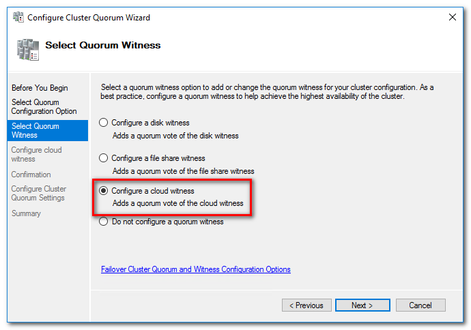This screenshot has height=330, width=471.
Task: Select Configure a file share witness option
Action: click(103, 158)
